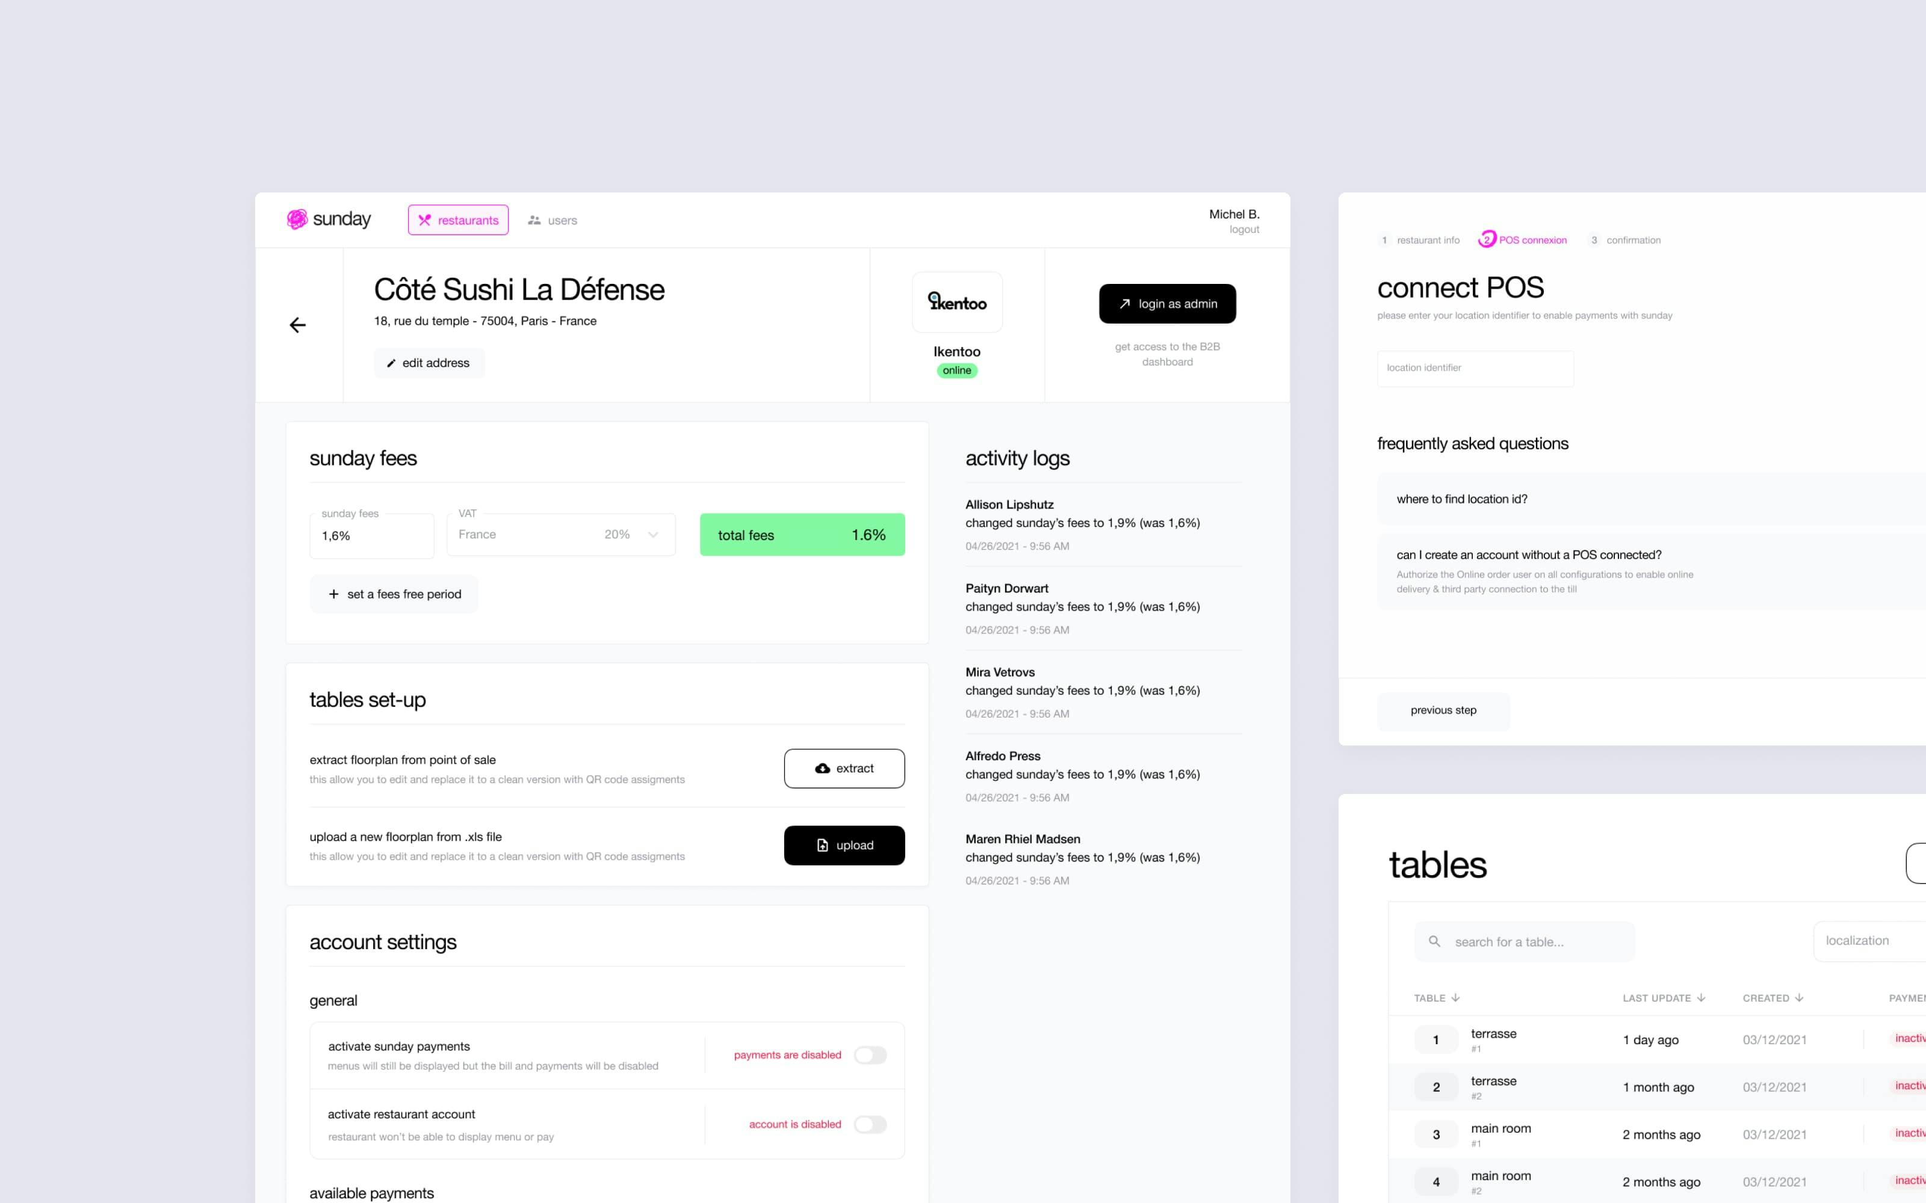Expand the VAT France dropdown selector
Viewport: 1926px width, 1203px height.
tap(653, 534)
